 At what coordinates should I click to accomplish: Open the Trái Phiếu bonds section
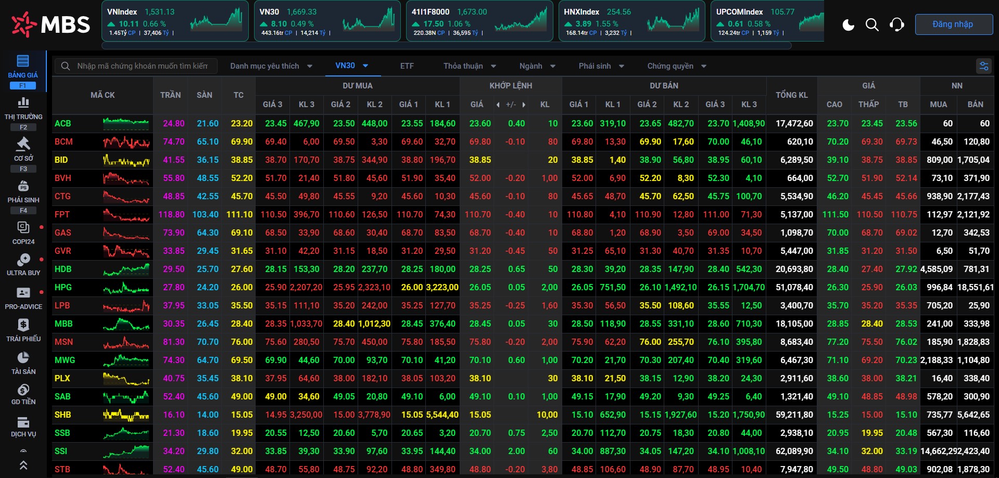[x=23, y=330]
